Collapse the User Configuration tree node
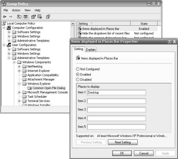Viewport: 178px width, 159px height. (4, 45)
